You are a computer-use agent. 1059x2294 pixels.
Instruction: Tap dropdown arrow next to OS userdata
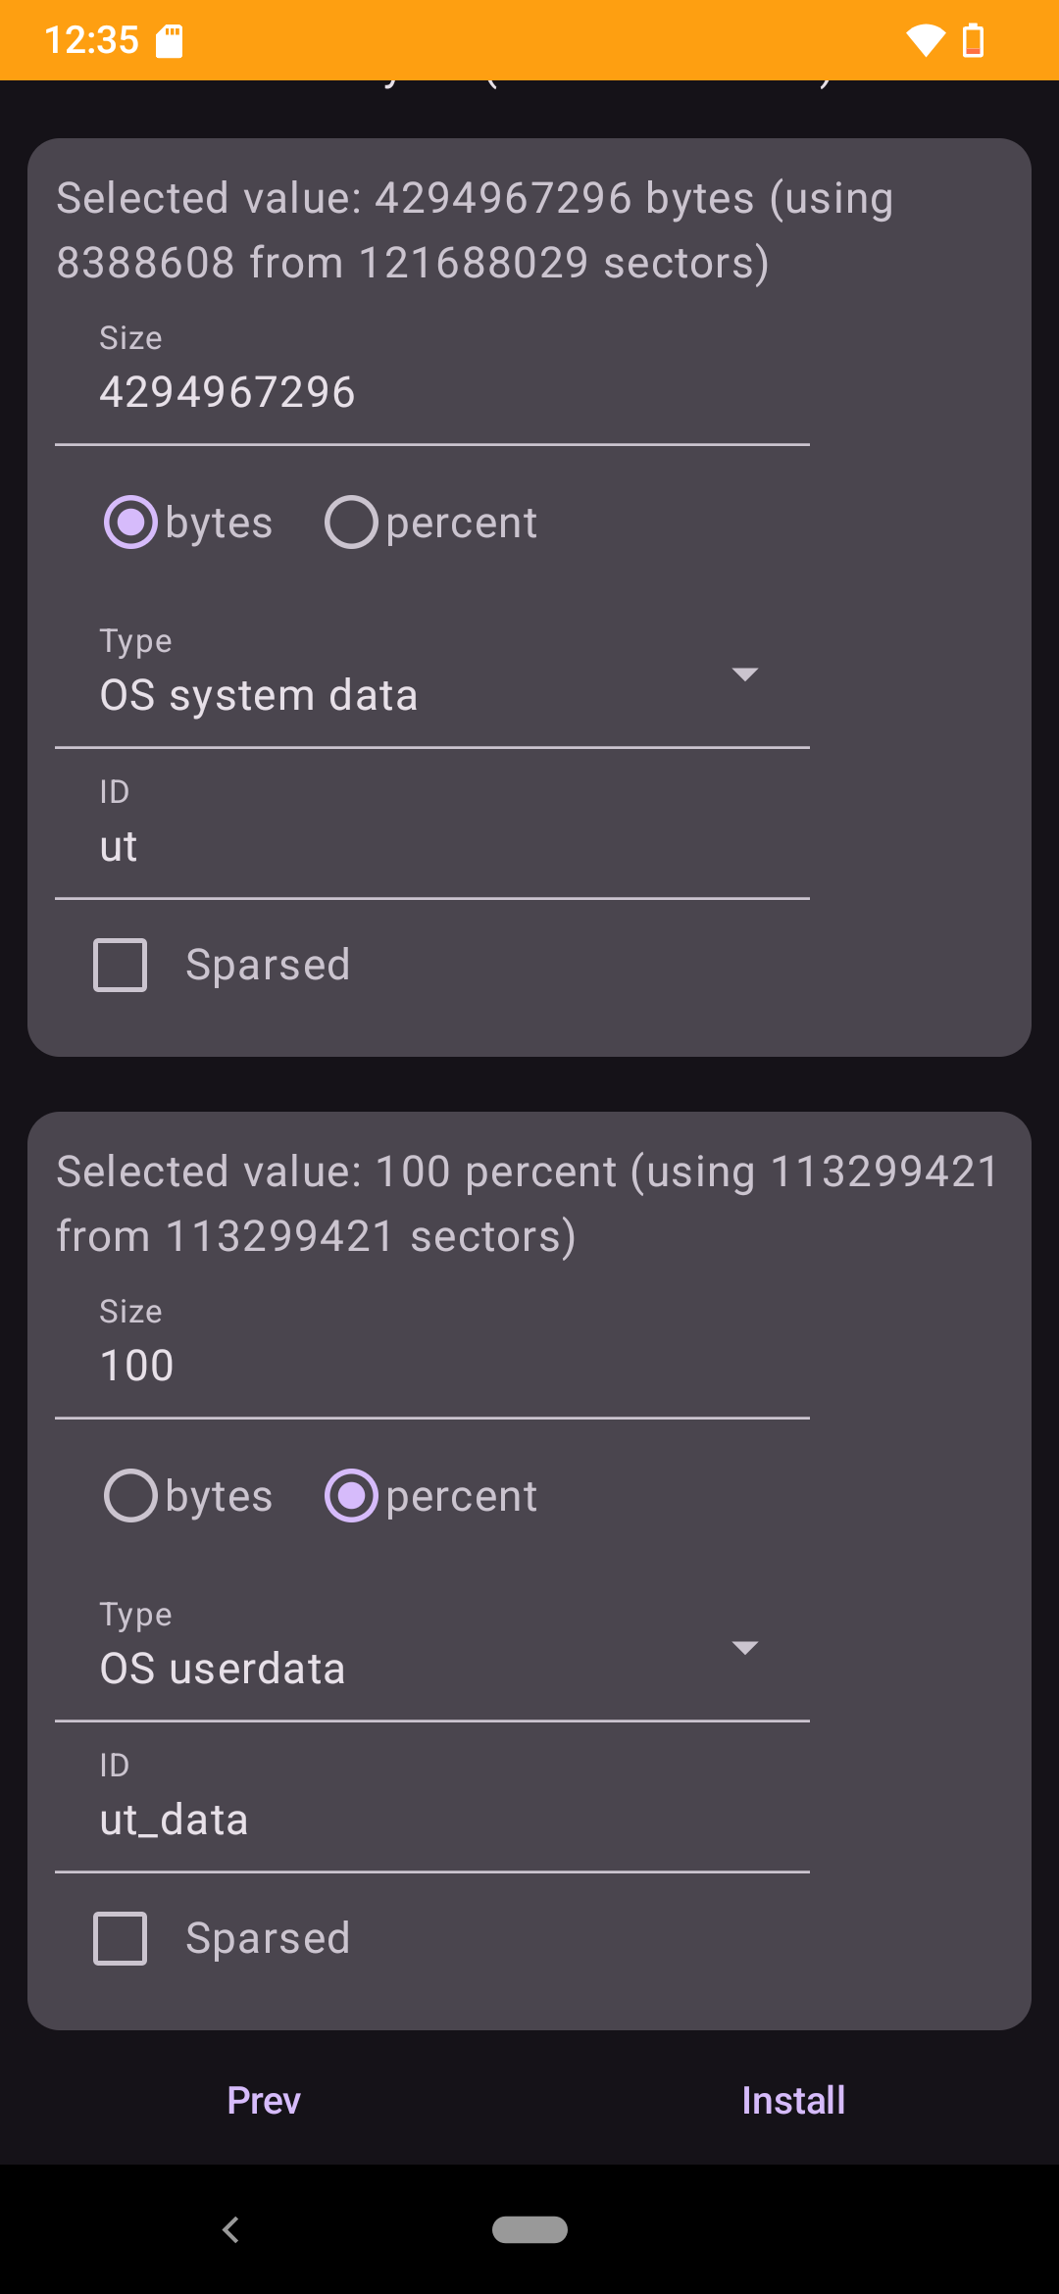[x=745, y=1648]
